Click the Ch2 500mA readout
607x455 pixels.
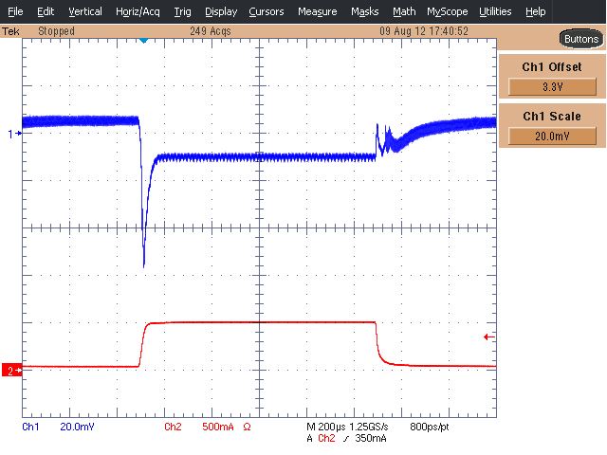click(x=199, y=427)
